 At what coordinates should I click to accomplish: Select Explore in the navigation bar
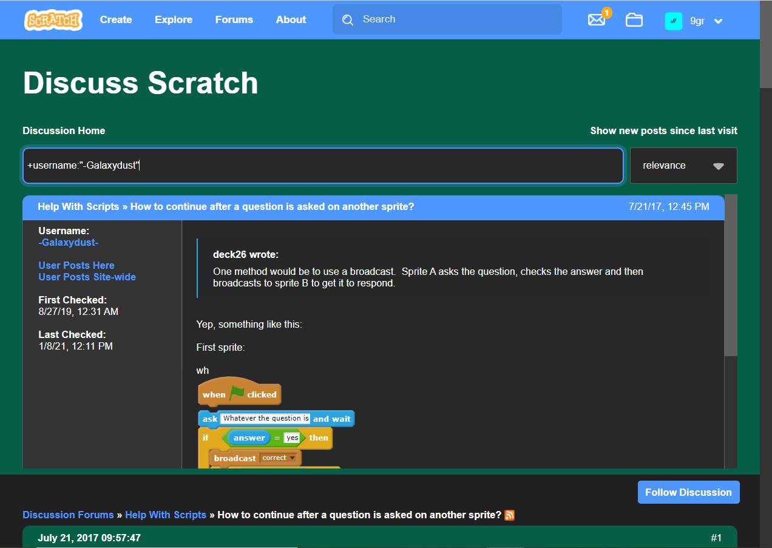point(174,19)
